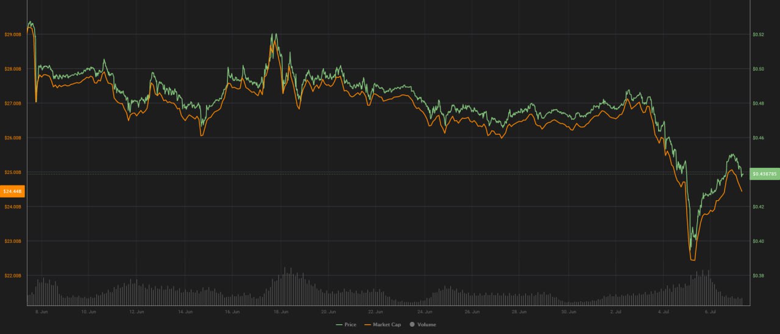Click the 18. Jun date label
The width and height of the screenshot is (780, 334).
coord(281,311)
